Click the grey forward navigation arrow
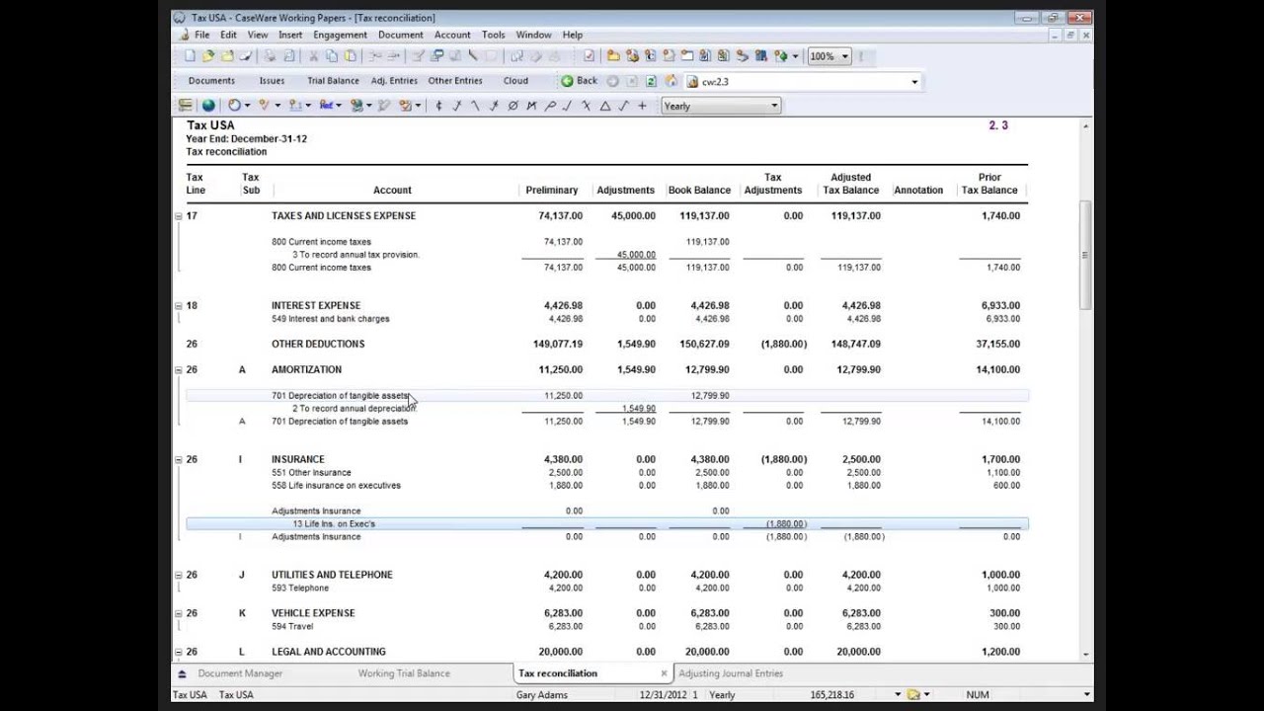 [x=612, y=81]
